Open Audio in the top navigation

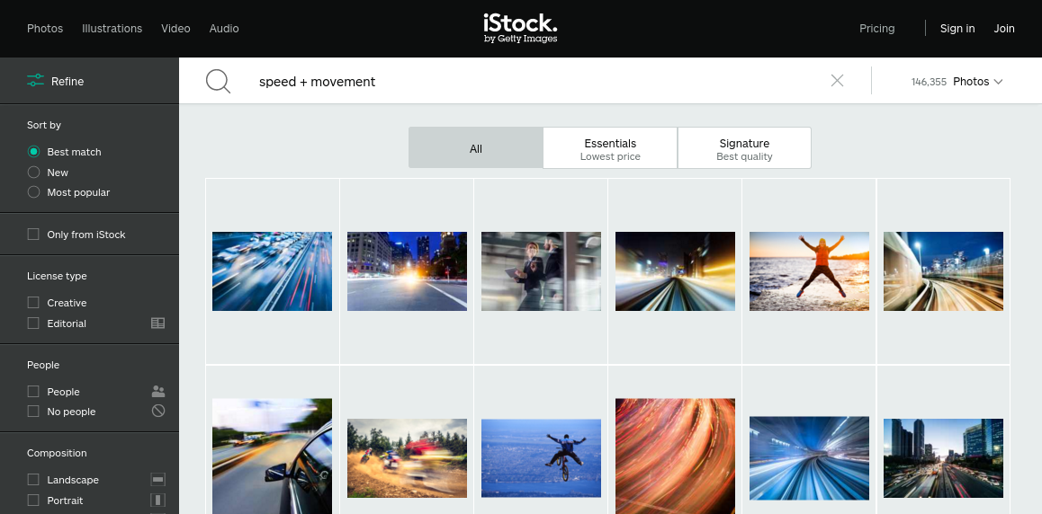pos(224,29)
